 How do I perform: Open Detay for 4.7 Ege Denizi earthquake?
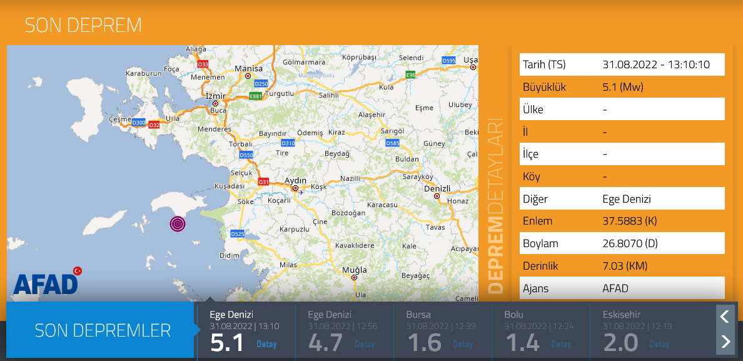(365, 344)
